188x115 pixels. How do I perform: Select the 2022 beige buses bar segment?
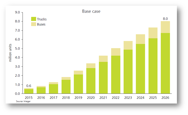[116, 52]
